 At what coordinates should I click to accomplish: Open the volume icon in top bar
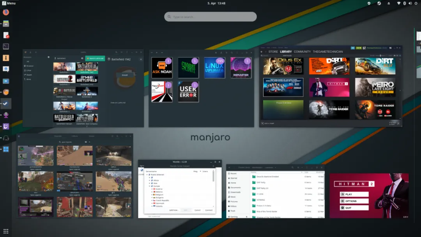click(410, 3)
